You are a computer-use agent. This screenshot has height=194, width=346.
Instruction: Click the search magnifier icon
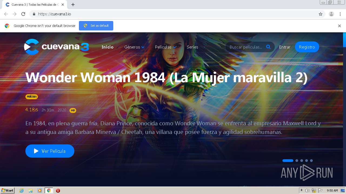(268, 47)
